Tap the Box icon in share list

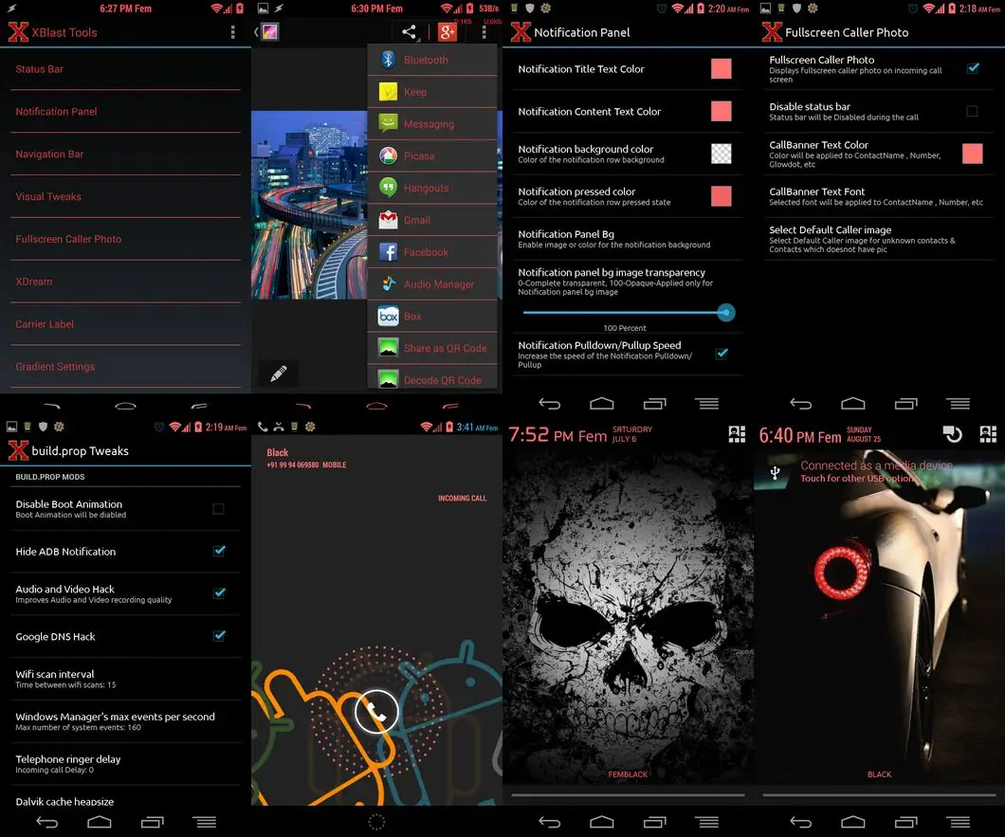(388, 316)
